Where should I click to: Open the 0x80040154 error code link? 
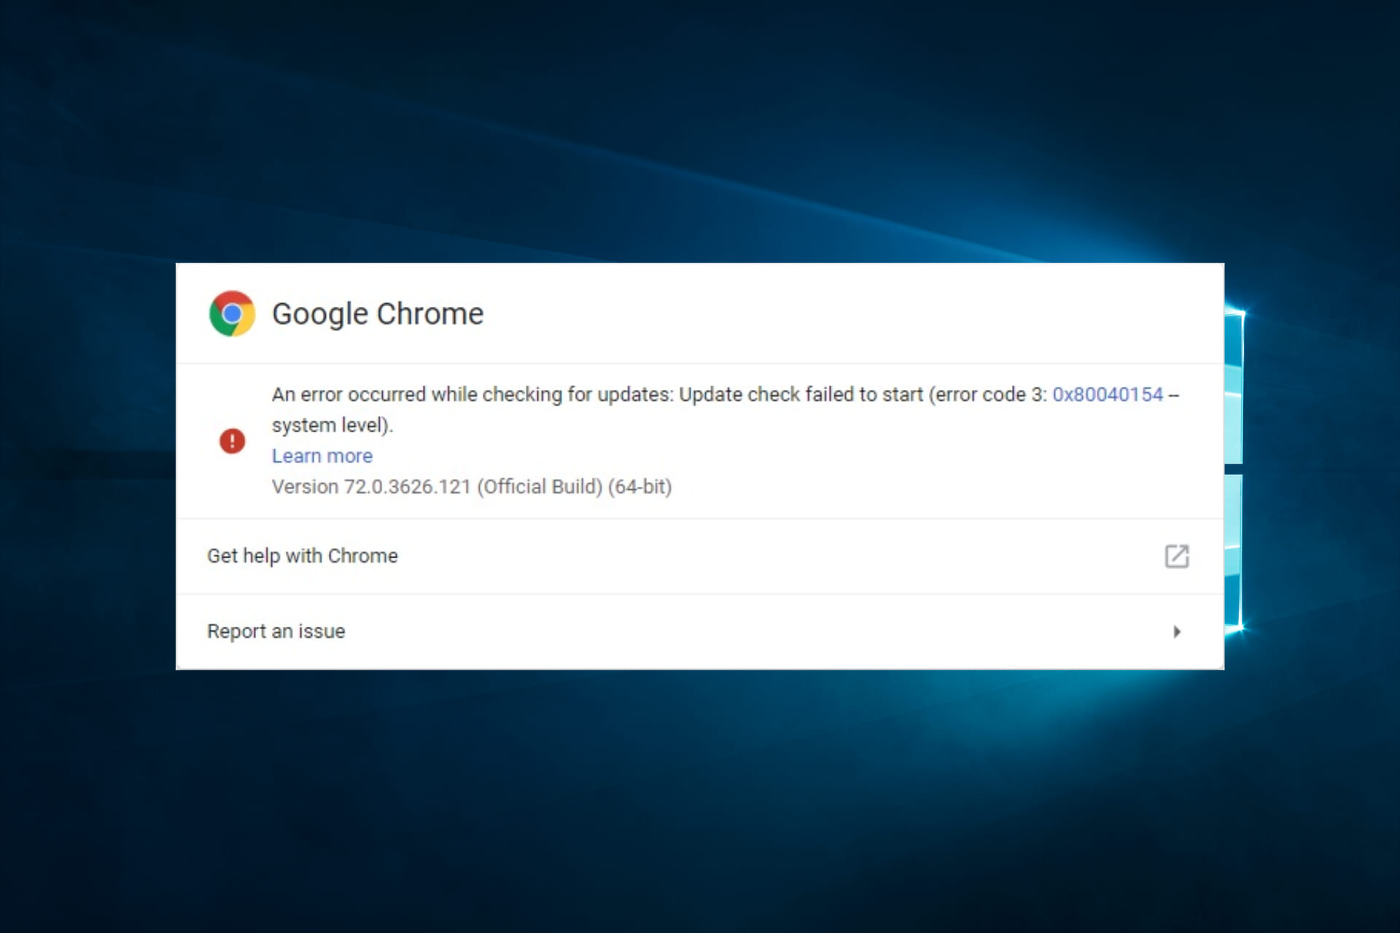1107,394
